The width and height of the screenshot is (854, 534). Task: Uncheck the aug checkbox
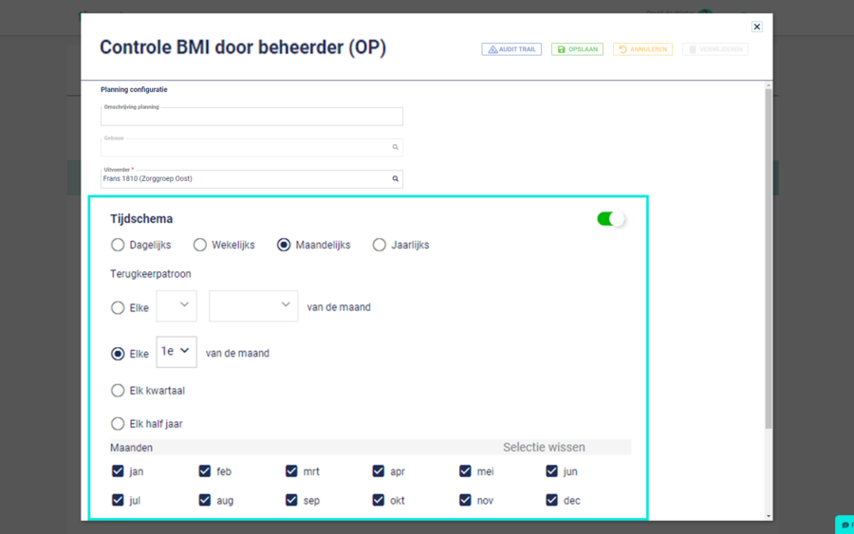click(205, 500)
